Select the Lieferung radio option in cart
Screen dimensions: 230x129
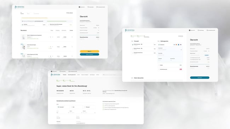(22, 25)
